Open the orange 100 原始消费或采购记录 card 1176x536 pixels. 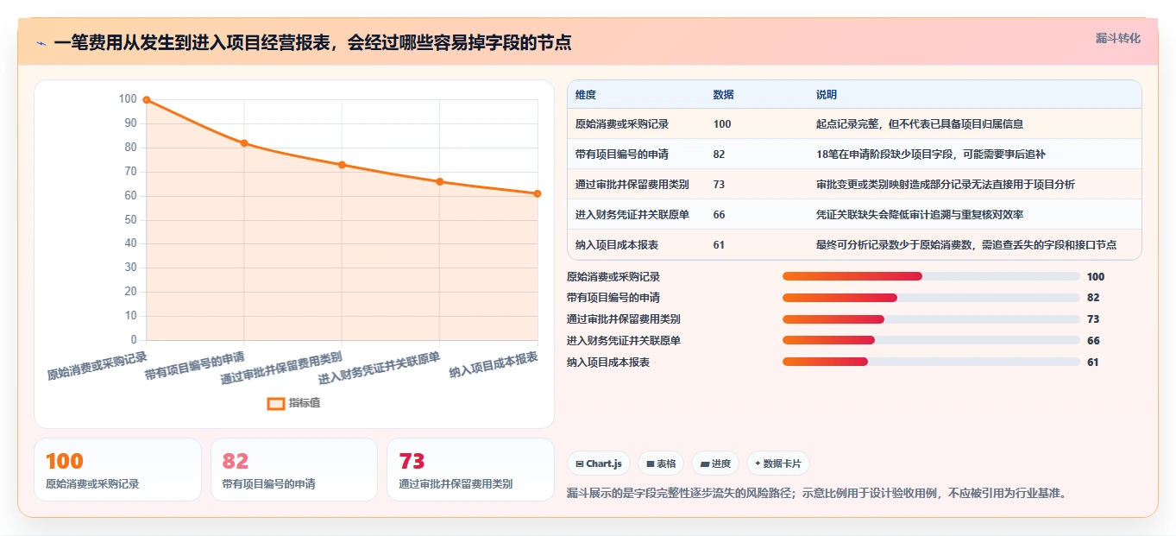[x=117, y=470]
